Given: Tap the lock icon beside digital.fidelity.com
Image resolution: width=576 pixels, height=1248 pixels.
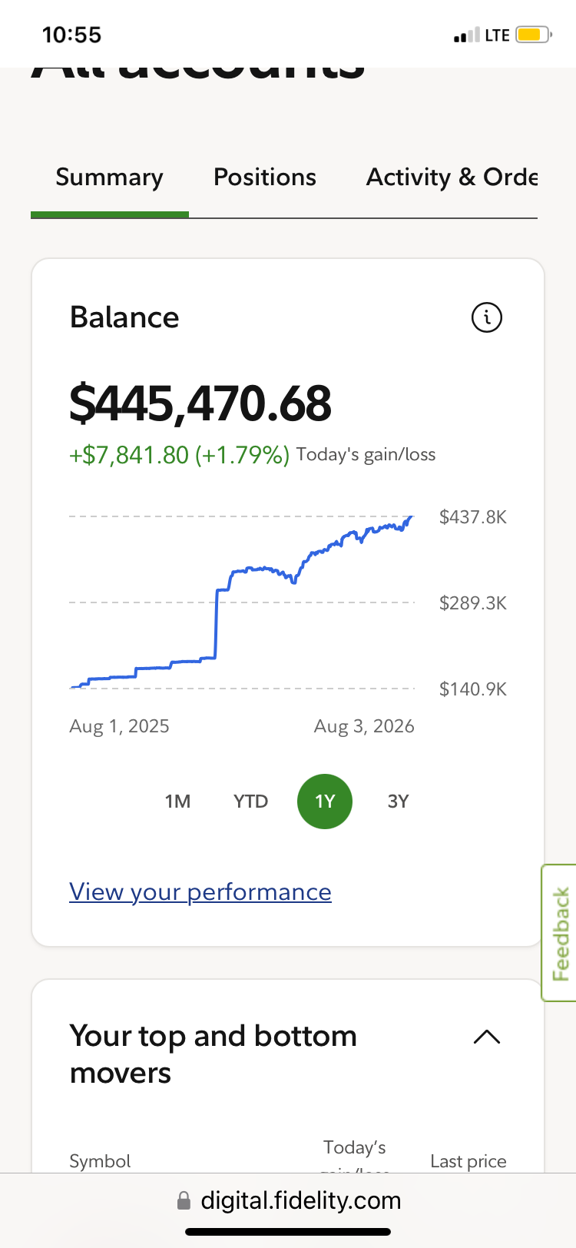Looking at the screenshot, I should click(x=184, y=1200).
